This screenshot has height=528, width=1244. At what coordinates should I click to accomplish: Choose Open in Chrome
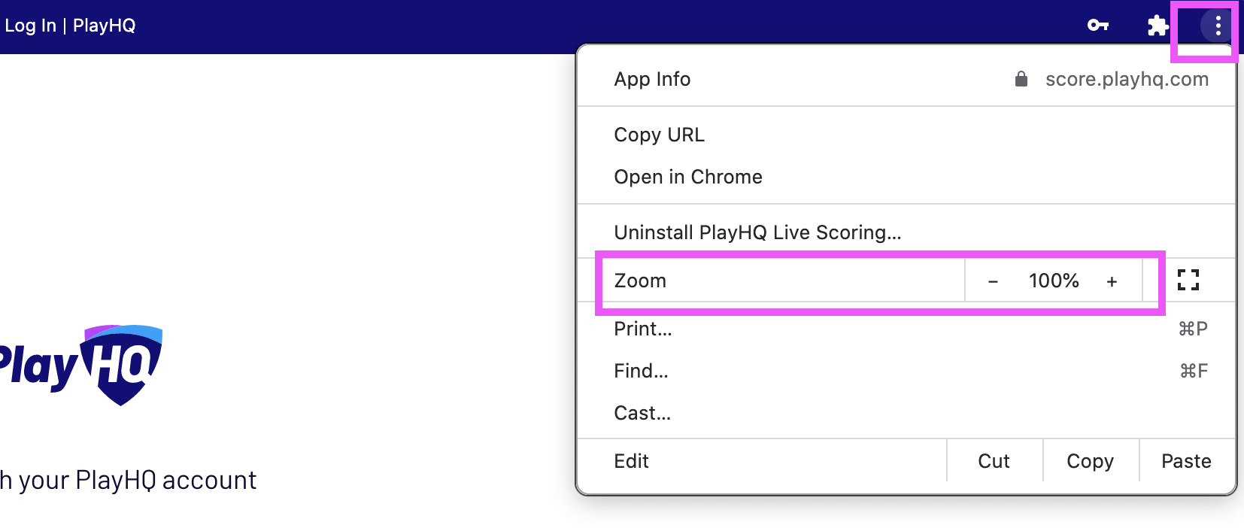click(x=687, y=177)
